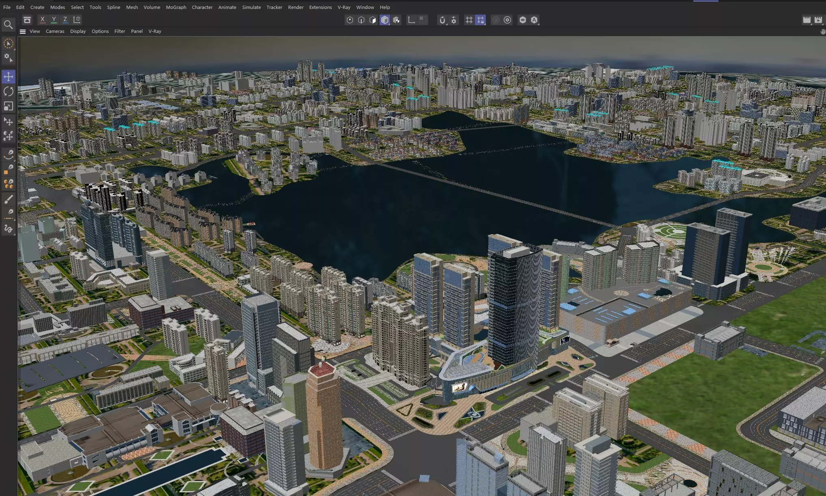Select the pen with orange cubes tool
Screen dimensions: 826x496
8,184
